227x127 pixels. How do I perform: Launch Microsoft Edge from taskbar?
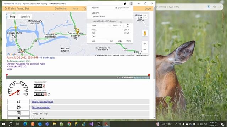(25, 124)
